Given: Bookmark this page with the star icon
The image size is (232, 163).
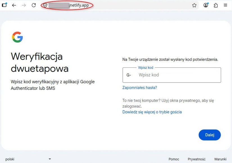Looking at the screenshot, I should point(194,5).
